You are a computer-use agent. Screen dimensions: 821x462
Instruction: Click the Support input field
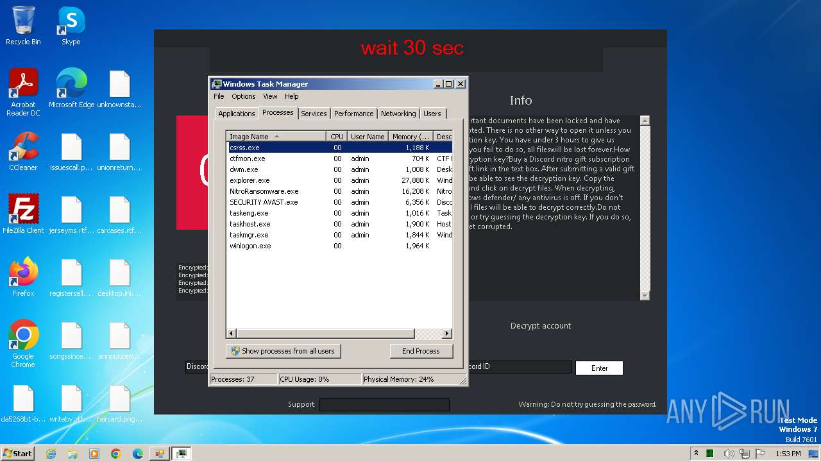coord(384,404)
